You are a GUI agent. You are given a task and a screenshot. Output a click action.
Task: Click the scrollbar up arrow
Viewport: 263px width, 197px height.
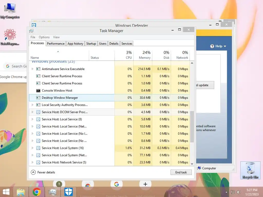(192, 63)
